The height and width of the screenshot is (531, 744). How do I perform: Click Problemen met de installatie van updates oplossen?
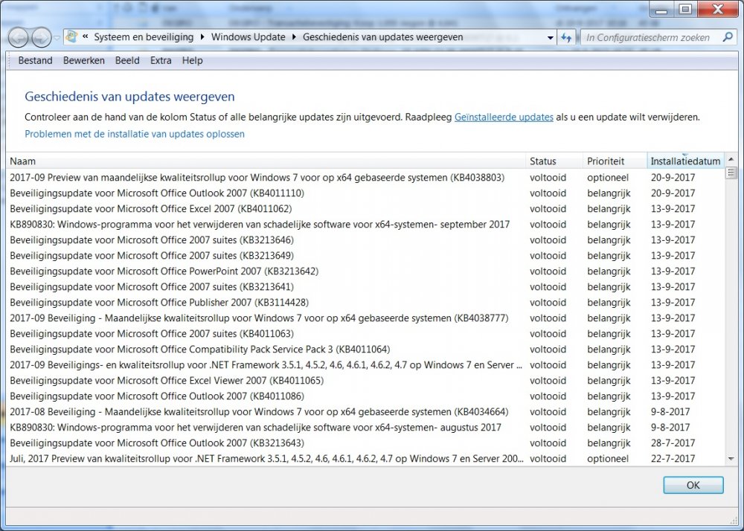coord(135,134)
